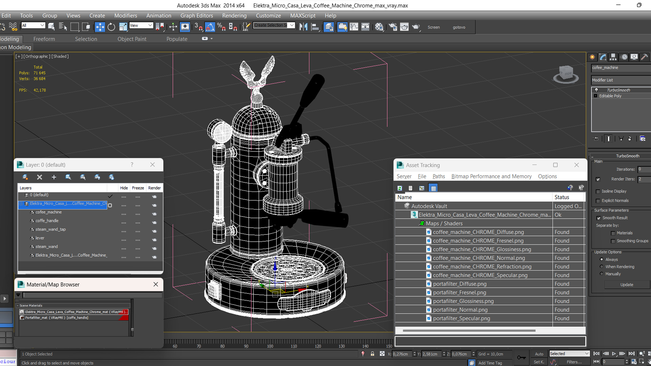Toggle Percent Snap in the toolbar
Image resolution: width=651 pixels, height=366 pixels.
tap(221, 27)
